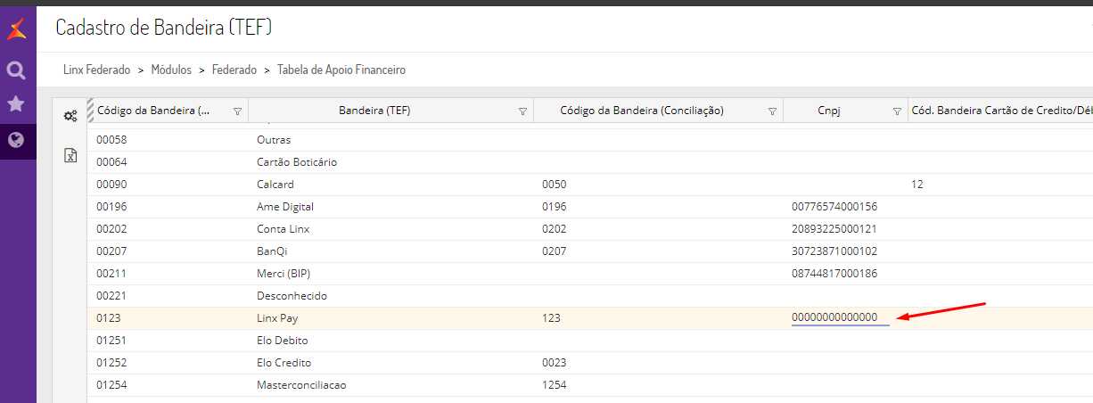Open the search magnifier in sidebar
The image size is (1093, 403).
click(x=16, y=70)
